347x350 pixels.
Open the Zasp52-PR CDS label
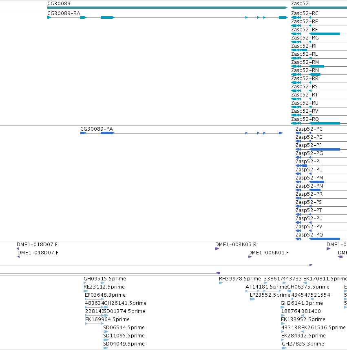point(309,194)
